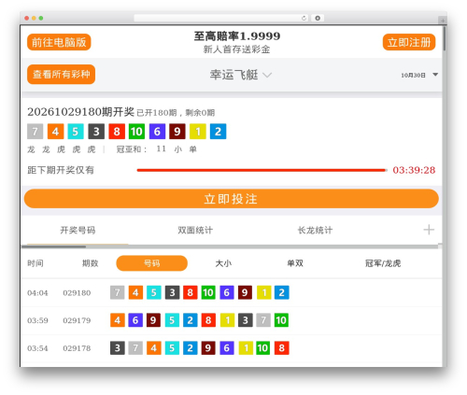Image resolution: width=467 pixels, height=395 pixels.
Task: Click the green 10 ball in row 029179
Action: click(281, 320)
